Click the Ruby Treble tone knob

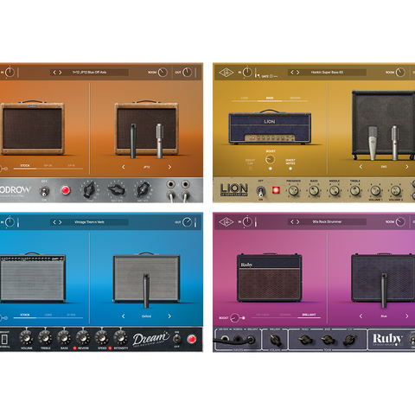pos(305,340)
